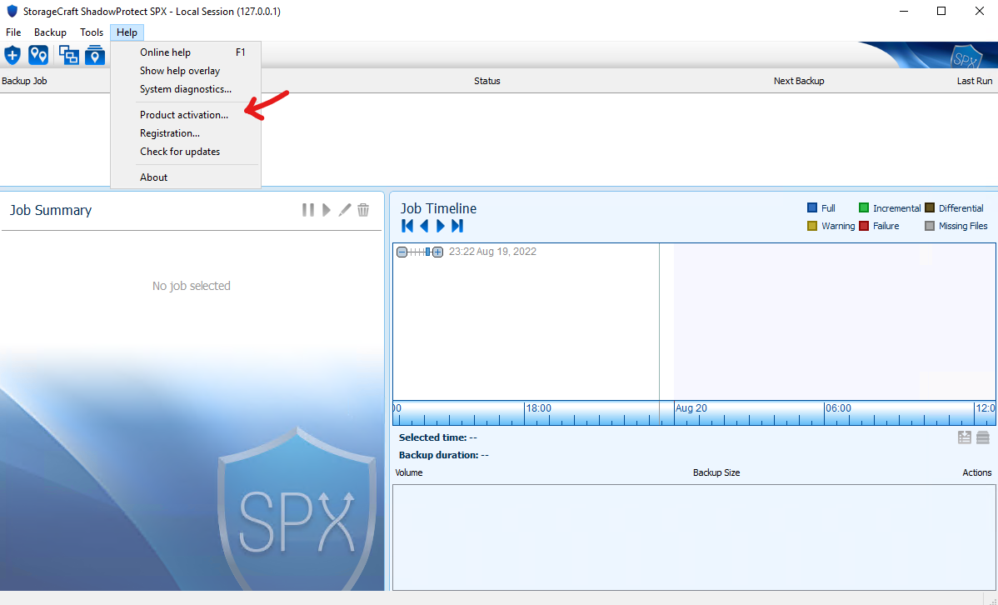This screenshot has height=605, width=998.
Task: Pause the job using the pause icon
Action: [307, 209]
